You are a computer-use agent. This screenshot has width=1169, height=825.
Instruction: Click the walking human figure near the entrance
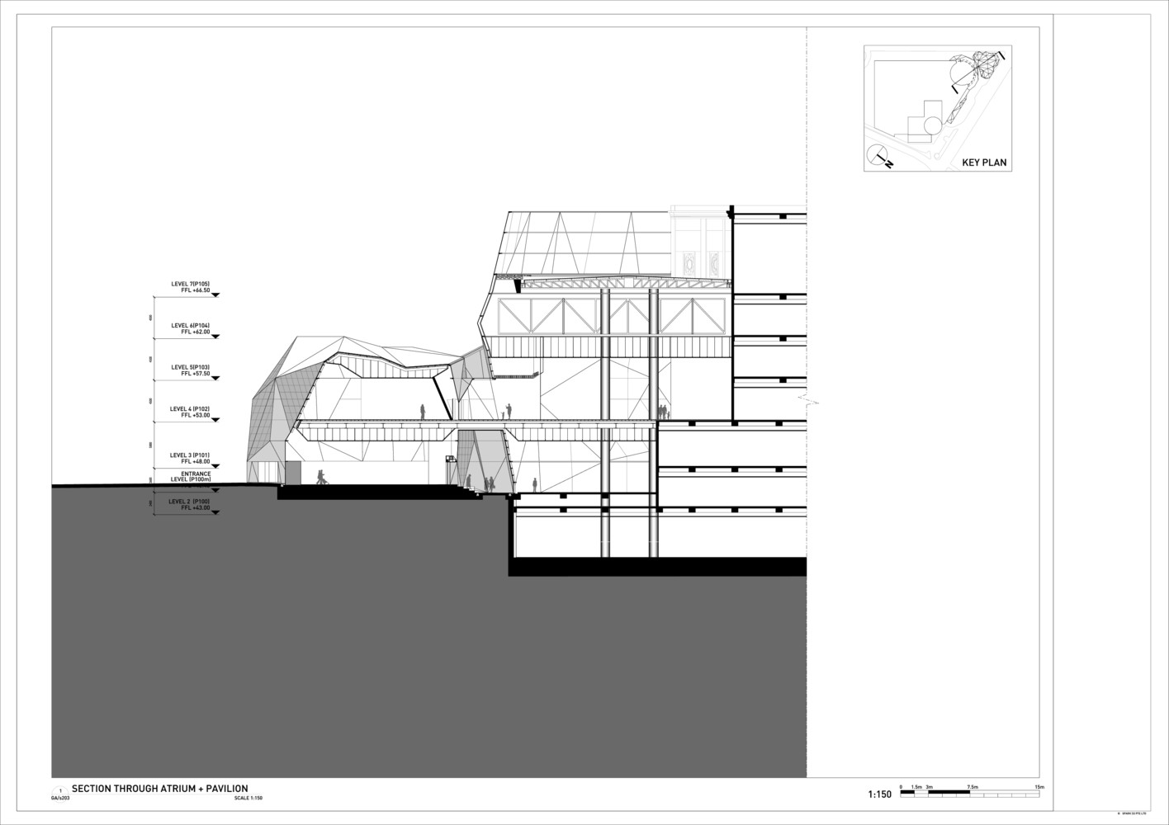coord(320,476)
